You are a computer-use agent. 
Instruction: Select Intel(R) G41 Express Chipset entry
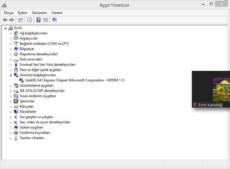click(75, 80)
